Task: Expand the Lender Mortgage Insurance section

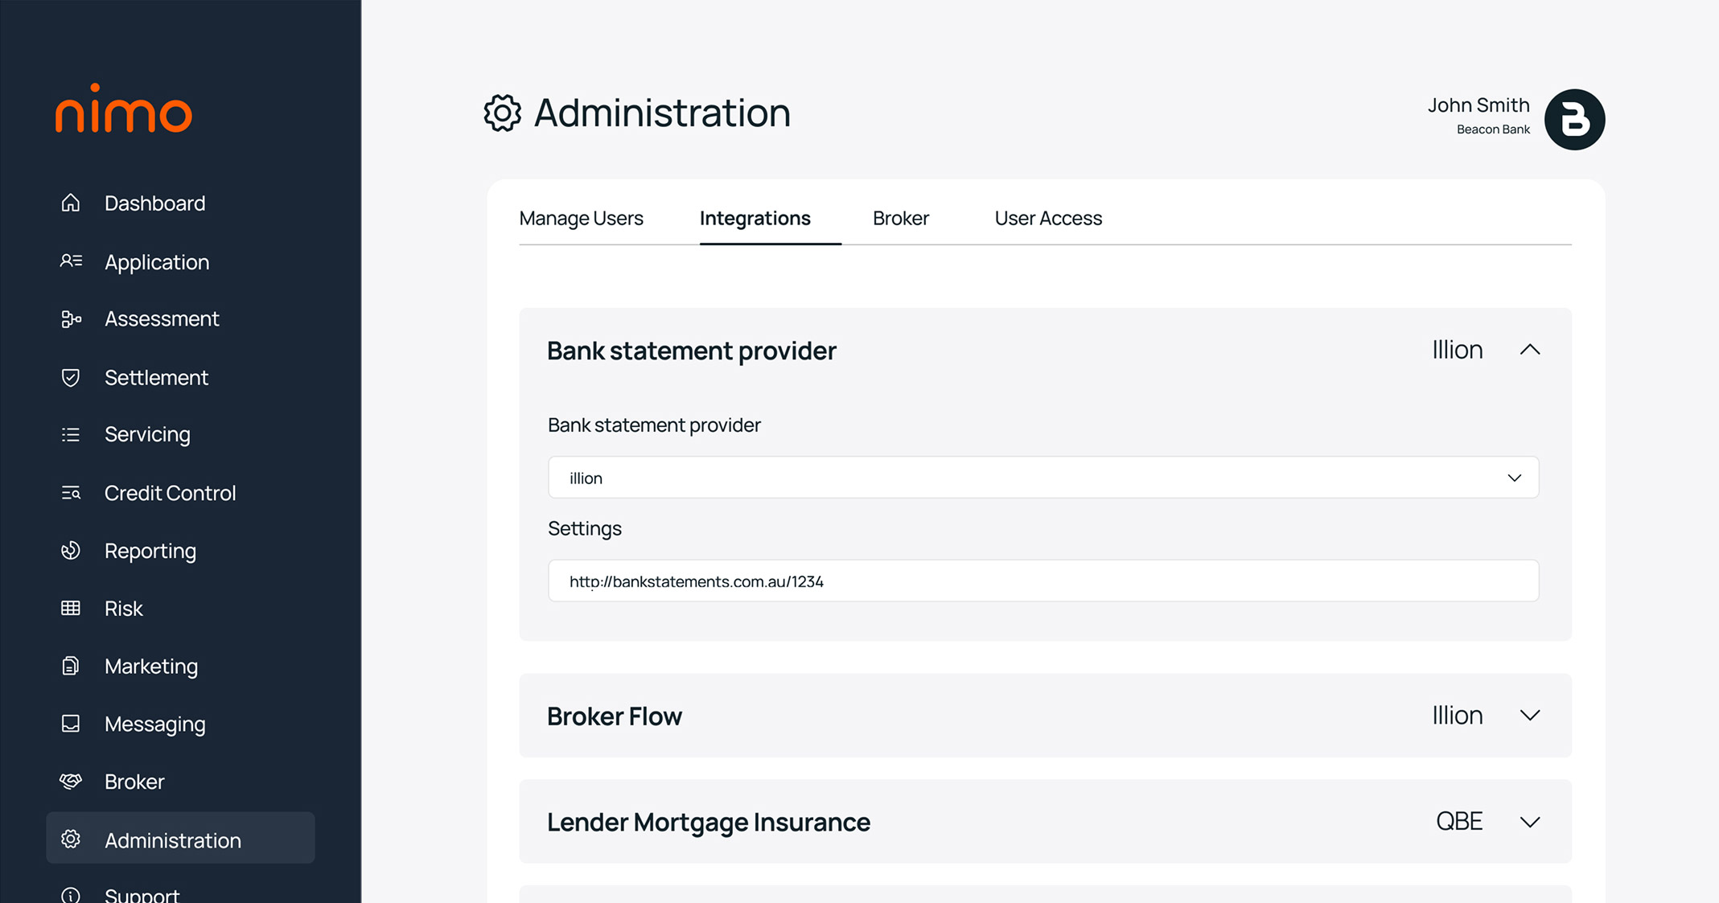Action: coord(1529,822)
